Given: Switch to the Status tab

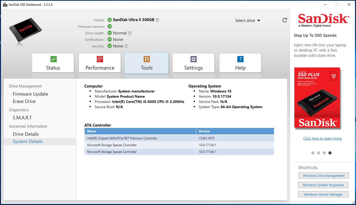Looking at the screenshot, I should pyautogui.click(x=53, y=63).
